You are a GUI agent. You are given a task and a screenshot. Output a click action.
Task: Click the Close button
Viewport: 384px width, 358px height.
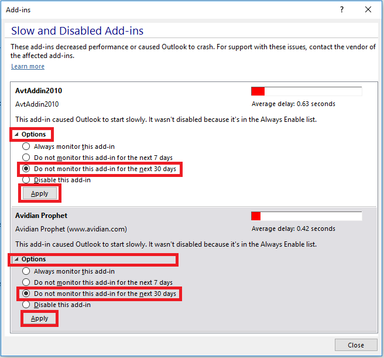point(356,345)
